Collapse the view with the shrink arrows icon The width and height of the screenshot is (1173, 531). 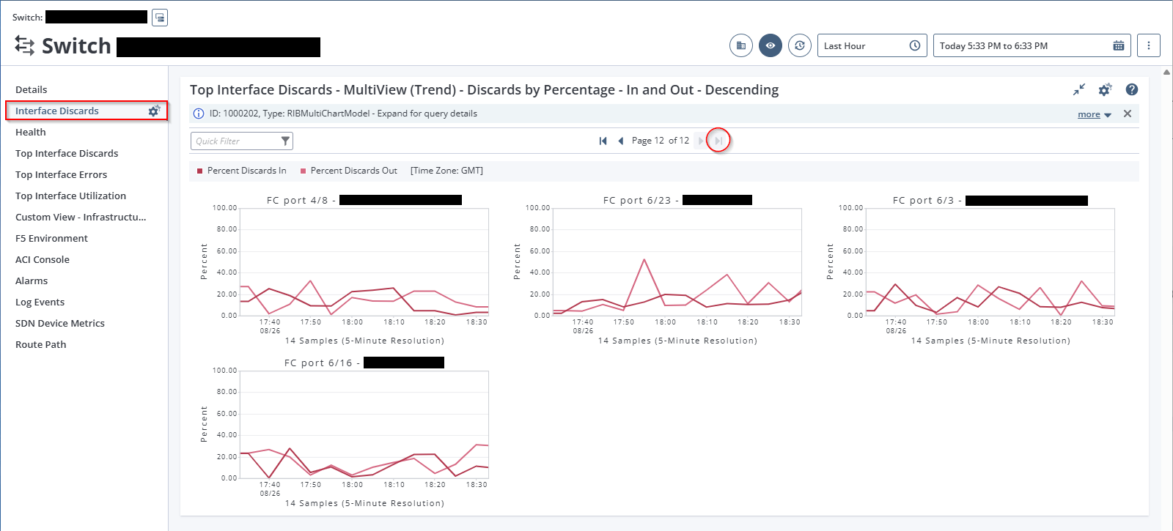pos(1078,89)
